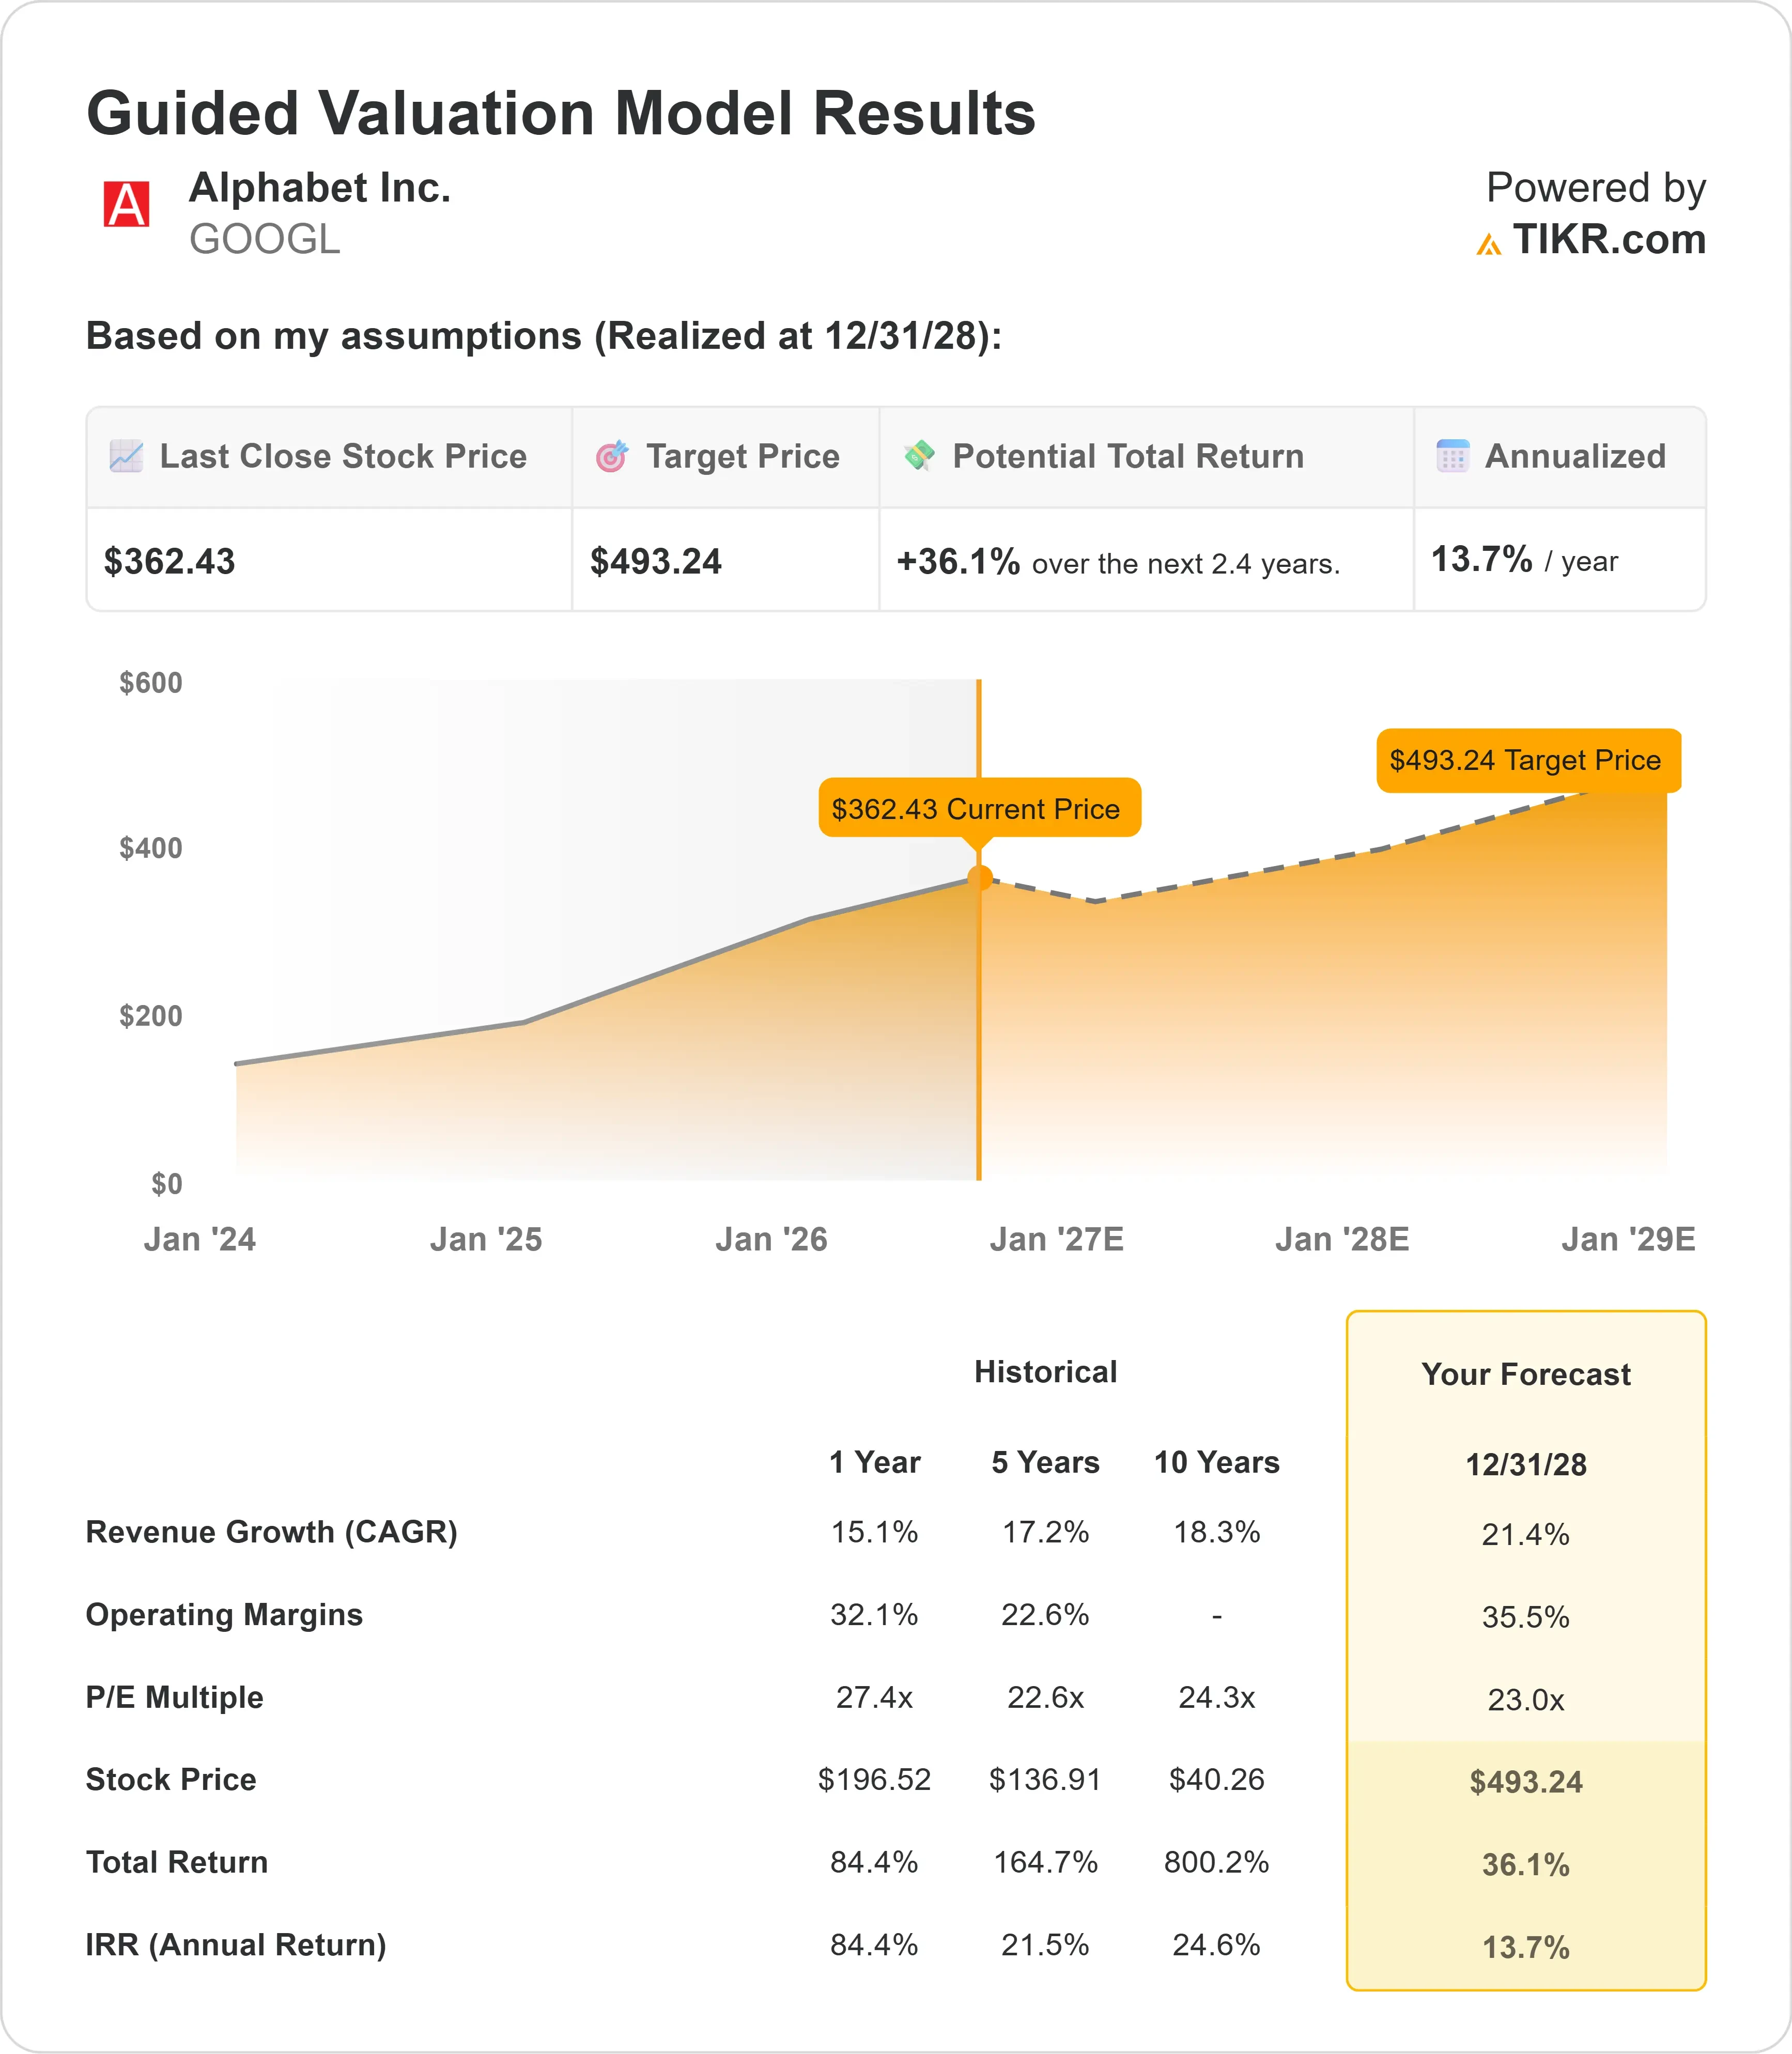Click the Target Price bullseye icon

[x=612, y=456]
